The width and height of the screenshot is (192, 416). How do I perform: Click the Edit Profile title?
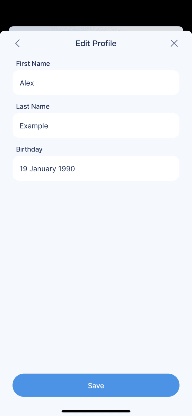click(96, 43)
